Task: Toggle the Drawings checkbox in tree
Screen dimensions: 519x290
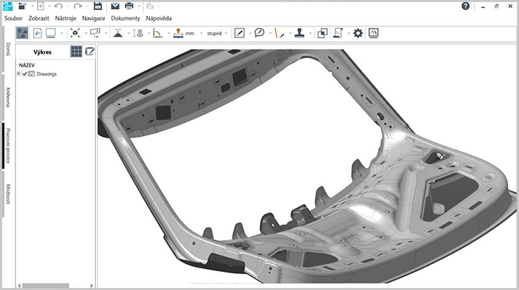Action: point(25,74)
